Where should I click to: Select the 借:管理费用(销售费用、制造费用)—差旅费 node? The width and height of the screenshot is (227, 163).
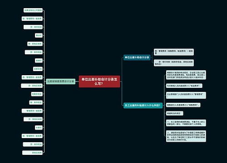(174, 52)
